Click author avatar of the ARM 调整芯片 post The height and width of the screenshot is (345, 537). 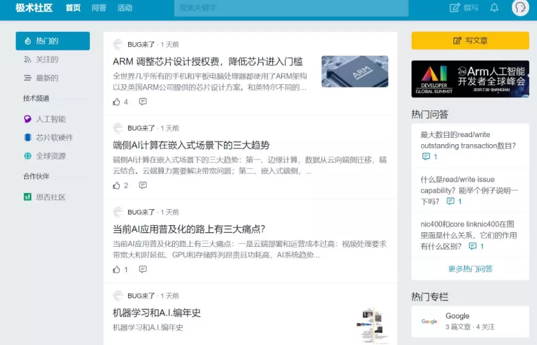click(x=118, y=45)
